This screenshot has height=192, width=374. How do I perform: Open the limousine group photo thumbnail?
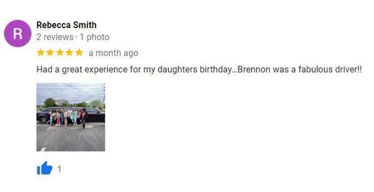tap(71, 117)
